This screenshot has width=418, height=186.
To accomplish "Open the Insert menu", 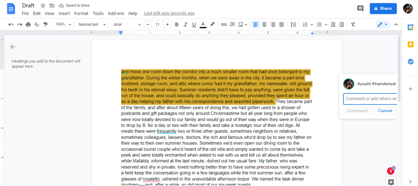I will click(x=64, y=13).
